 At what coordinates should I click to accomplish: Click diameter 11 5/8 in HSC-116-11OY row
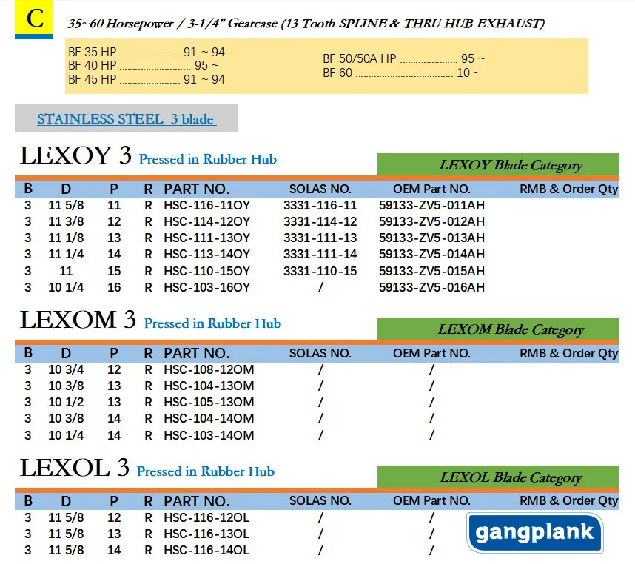[x=66, y=205]
